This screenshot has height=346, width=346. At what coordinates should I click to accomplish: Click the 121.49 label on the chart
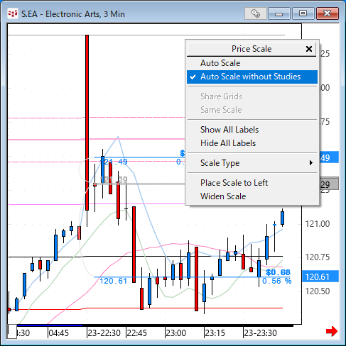[x=114, y=162]
